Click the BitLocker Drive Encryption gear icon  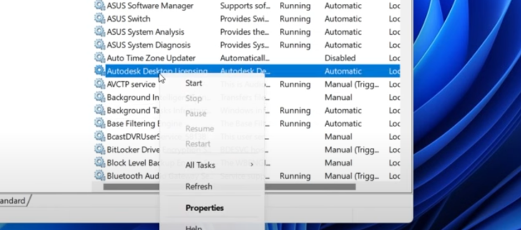(x=100, y=149)
